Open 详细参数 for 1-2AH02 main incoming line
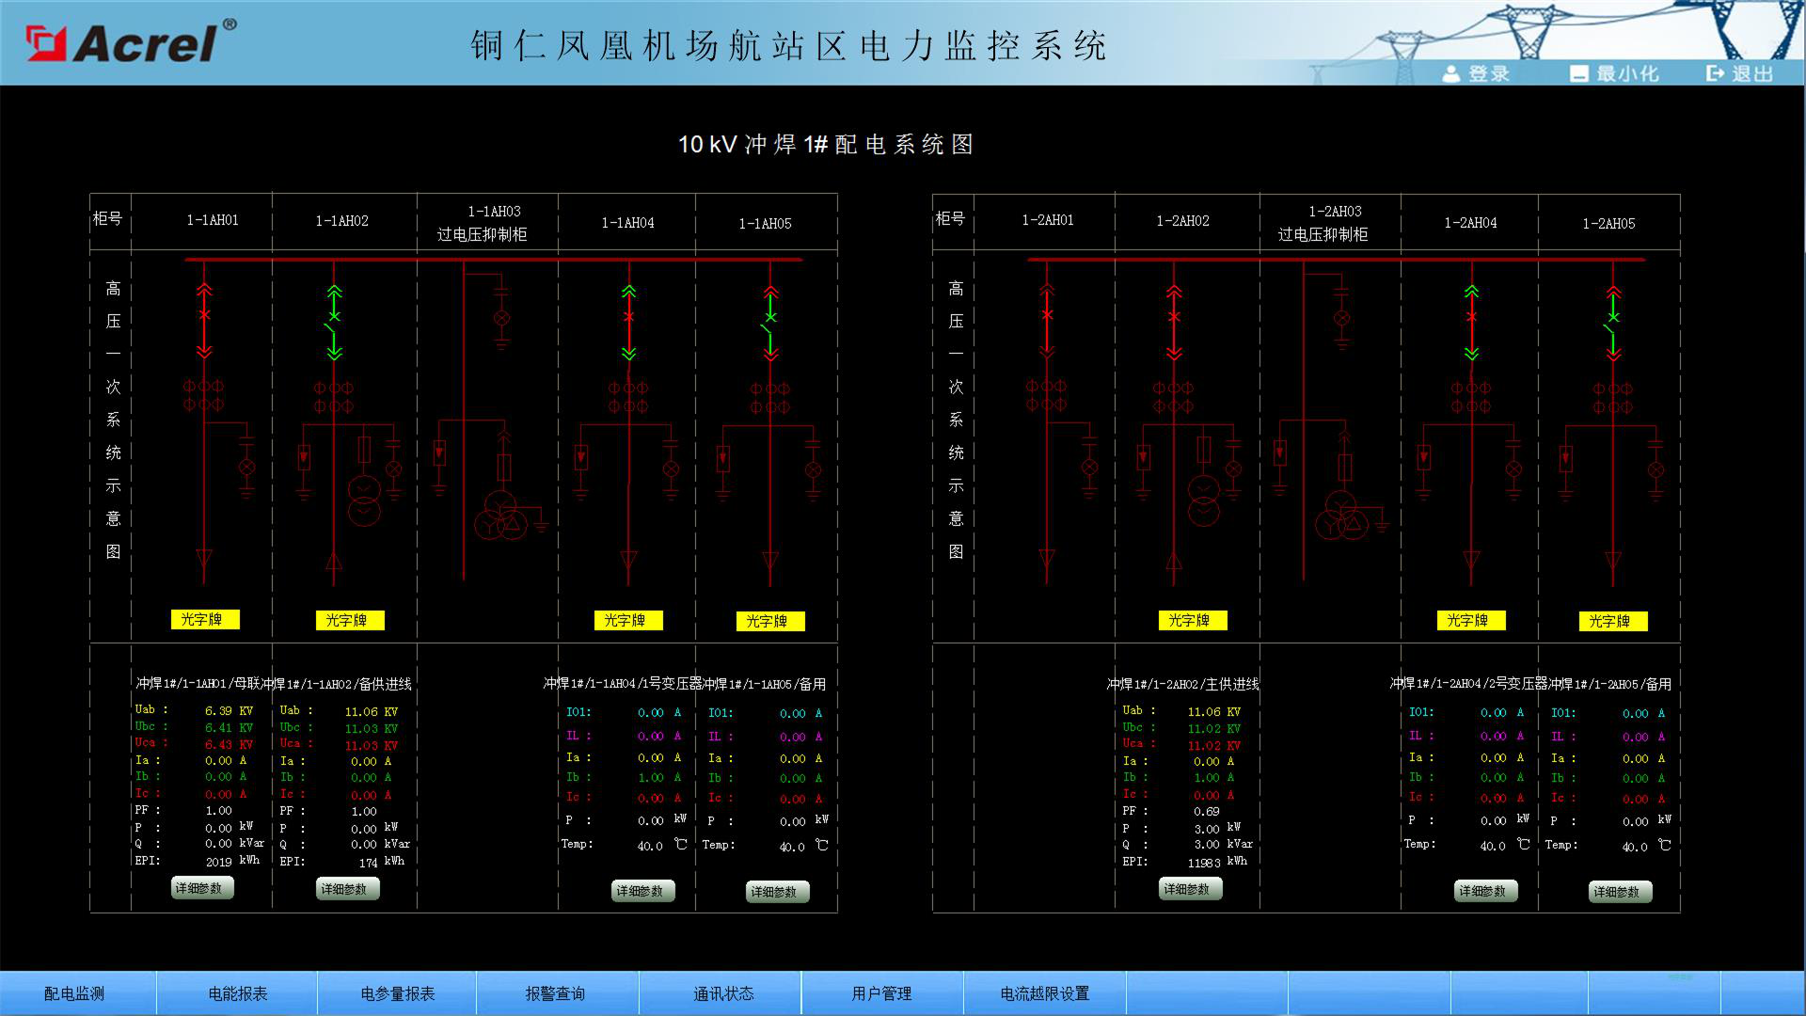This screenshot has width=1806, height=1016. [1190, 889]
